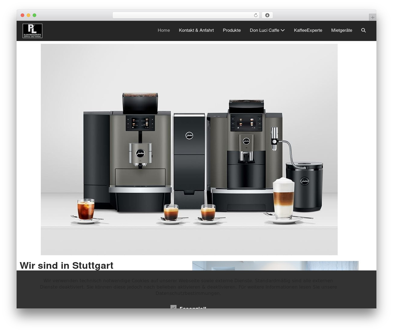Viewport: 393px width, 332px height.
Task: Close the window with the red button
Action: [x=22, y=15]
